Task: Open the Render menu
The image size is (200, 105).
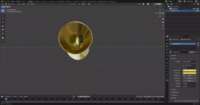Action: 13,1
